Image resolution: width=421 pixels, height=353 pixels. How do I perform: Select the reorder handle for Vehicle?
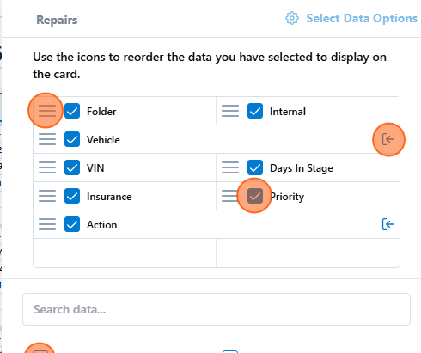pyautogui.click(x=47, y=139)
